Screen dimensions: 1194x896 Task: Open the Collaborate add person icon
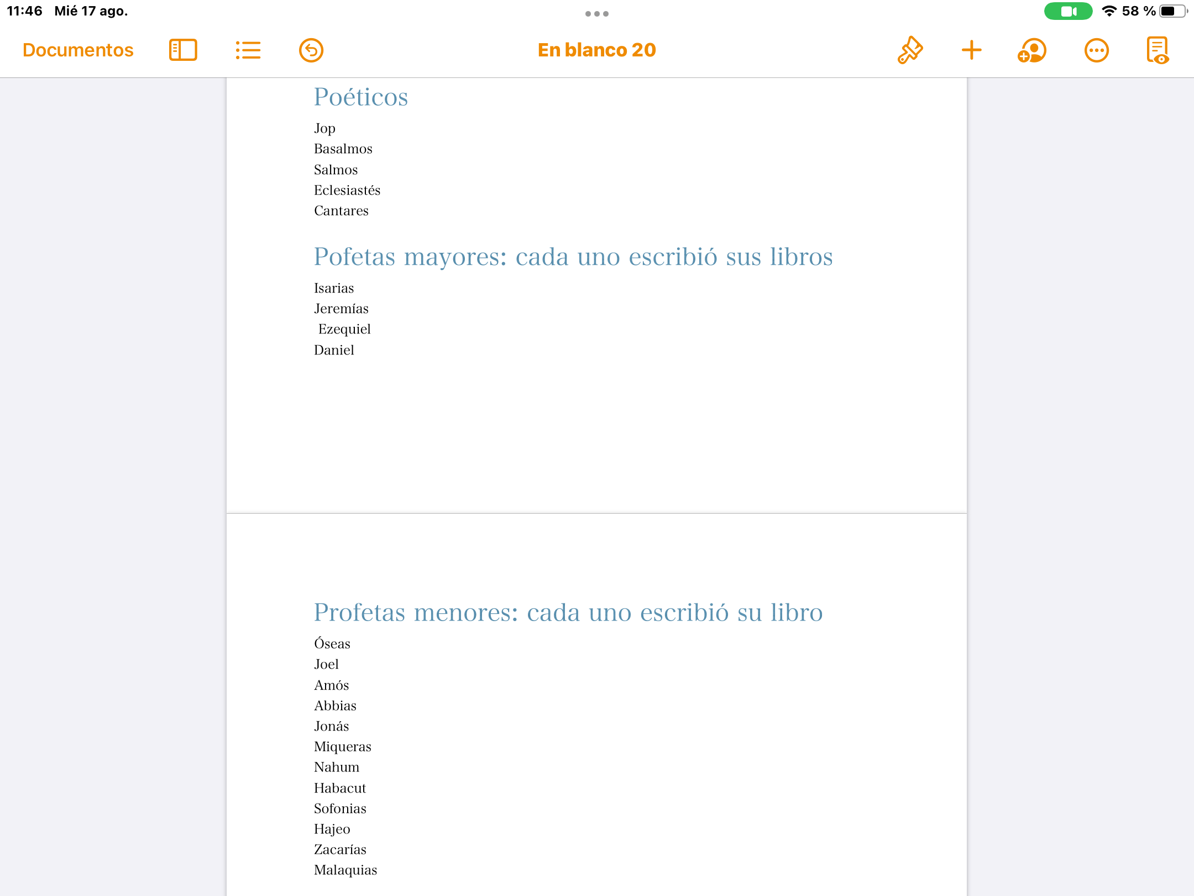pyautogui.click(x=1032, y=50)
